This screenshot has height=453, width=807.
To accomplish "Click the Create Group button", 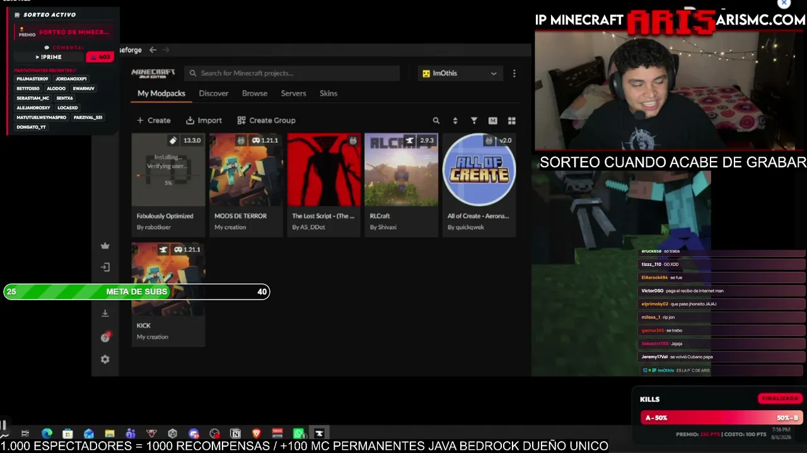I will pyautogui.click(x=266, y=120).
